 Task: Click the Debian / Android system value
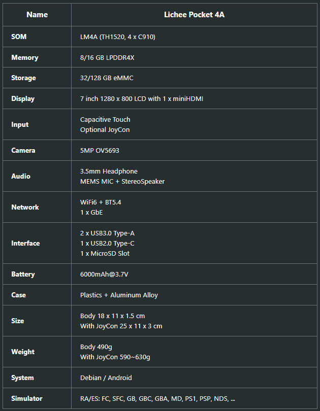click(x=106, y=378)
